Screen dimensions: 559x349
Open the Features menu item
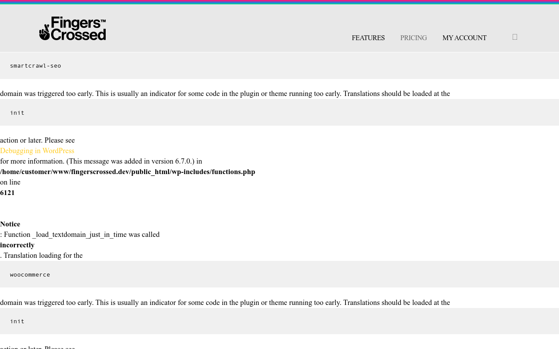(x=368, y=38)
